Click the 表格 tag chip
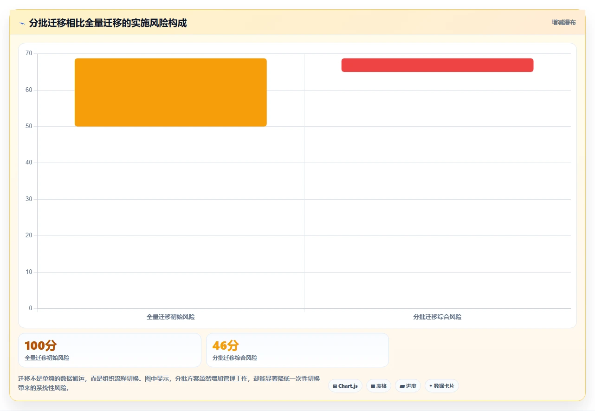The width and height of the screenshot is (595, 411). click(379, 386)
